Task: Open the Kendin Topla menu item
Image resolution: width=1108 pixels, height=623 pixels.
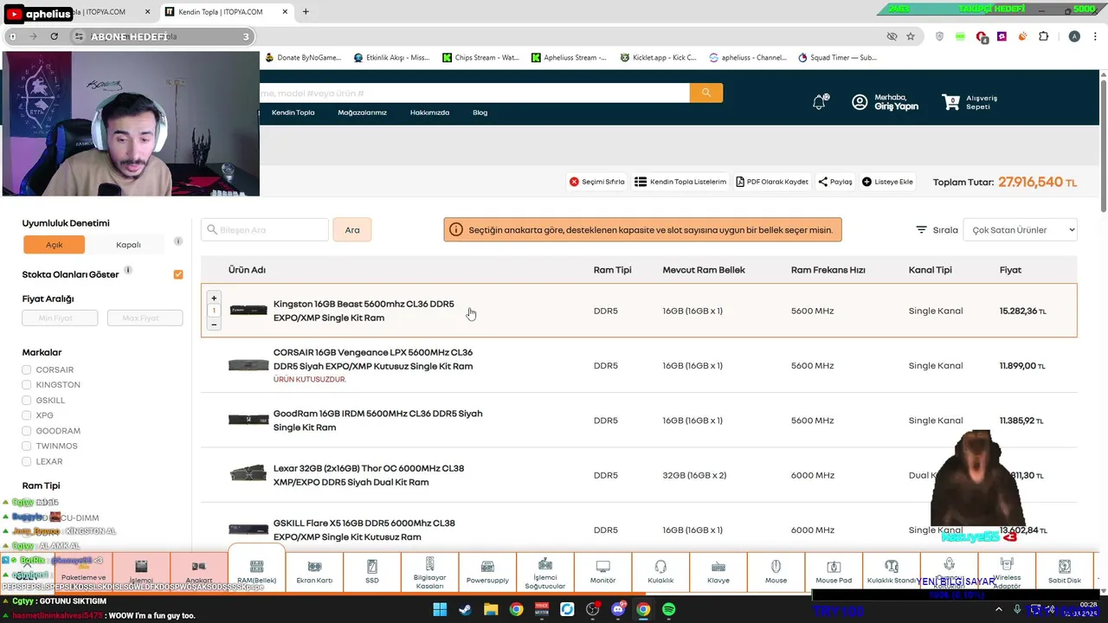Action: (x=293, y=112)
